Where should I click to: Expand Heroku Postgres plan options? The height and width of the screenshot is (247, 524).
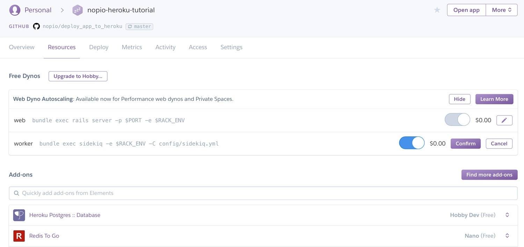point(507,215)
